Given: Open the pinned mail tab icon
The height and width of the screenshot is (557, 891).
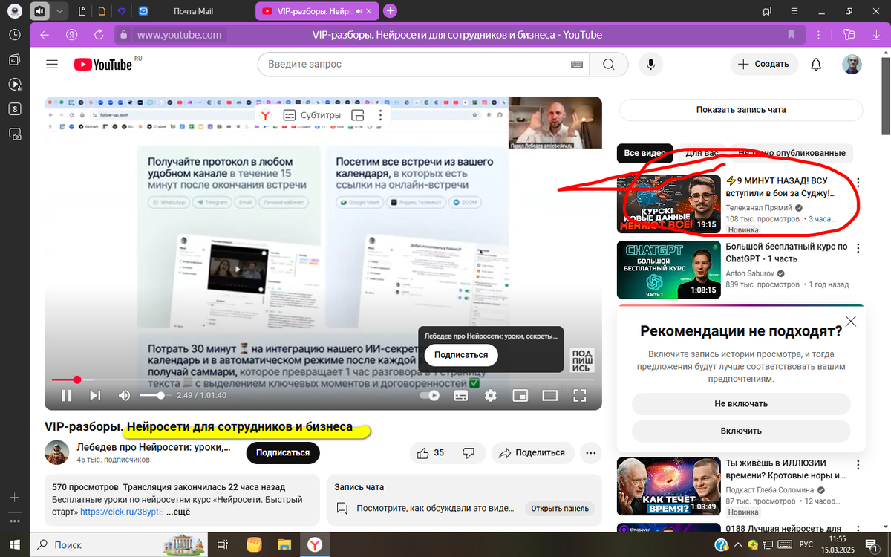Looking at the screenshot, I should click(143, 11).
